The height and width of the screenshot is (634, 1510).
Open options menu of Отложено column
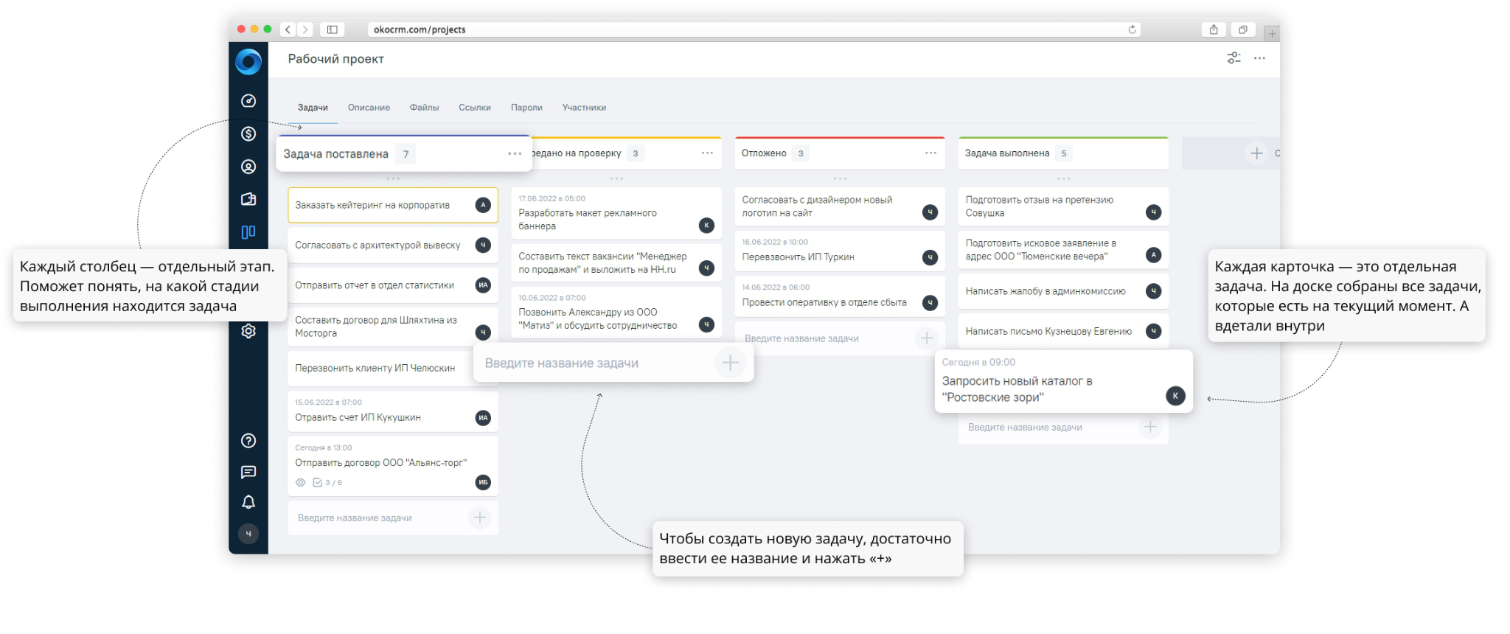pyautogui.click(x=930, y=153)
